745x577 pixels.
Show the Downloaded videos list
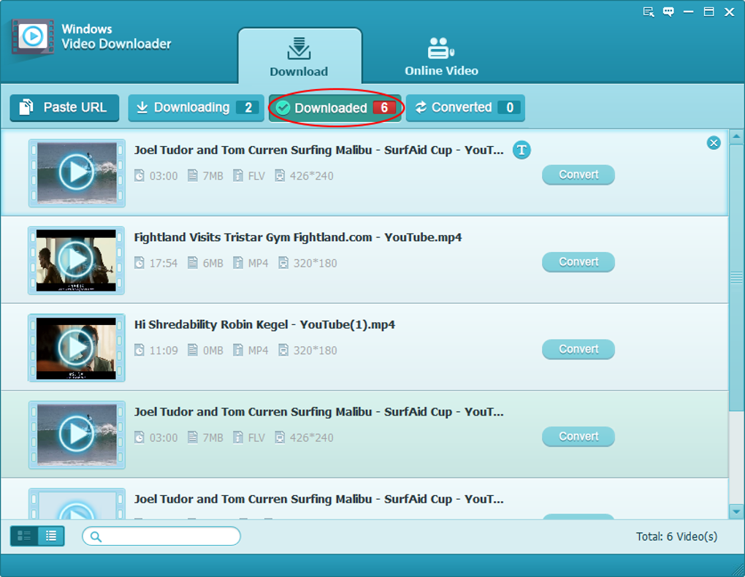[x=335, y=108]
